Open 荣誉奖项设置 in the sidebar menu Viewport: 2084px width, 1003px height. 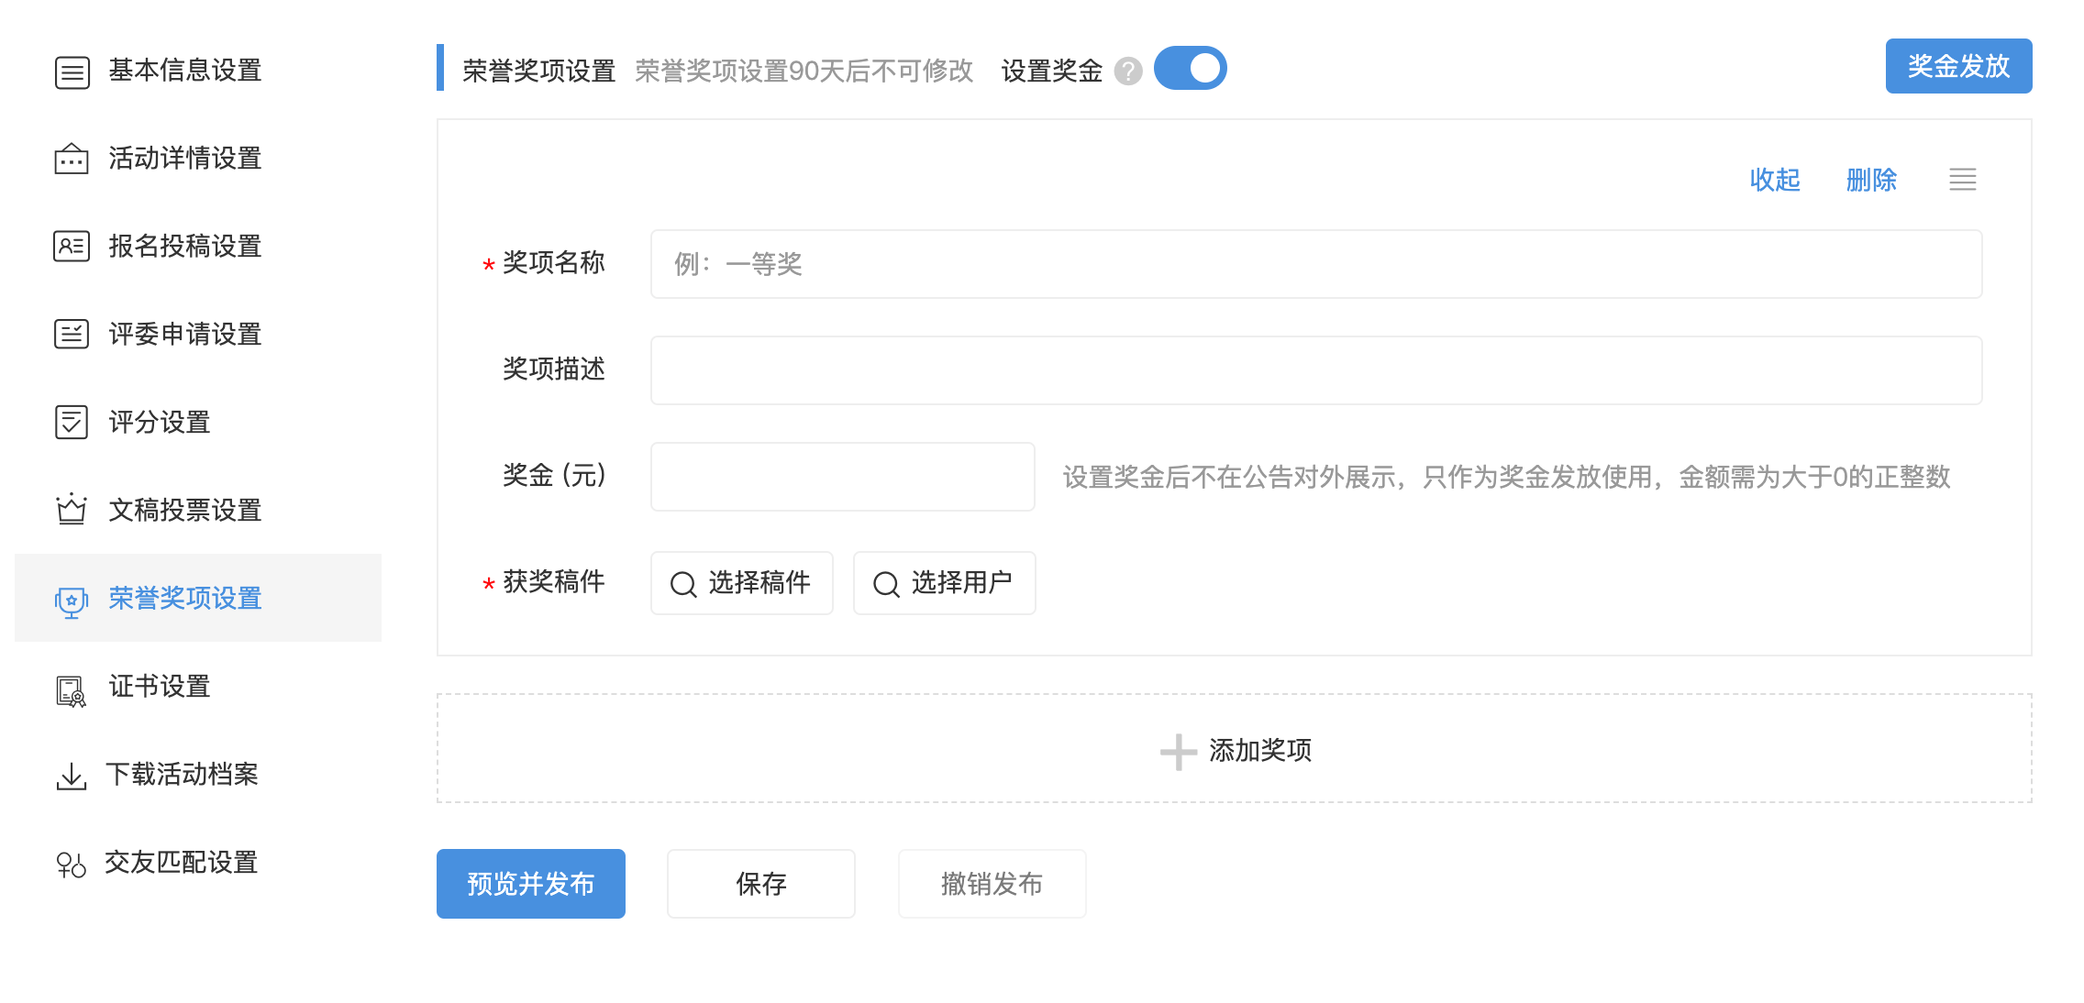tap(185, 599)
